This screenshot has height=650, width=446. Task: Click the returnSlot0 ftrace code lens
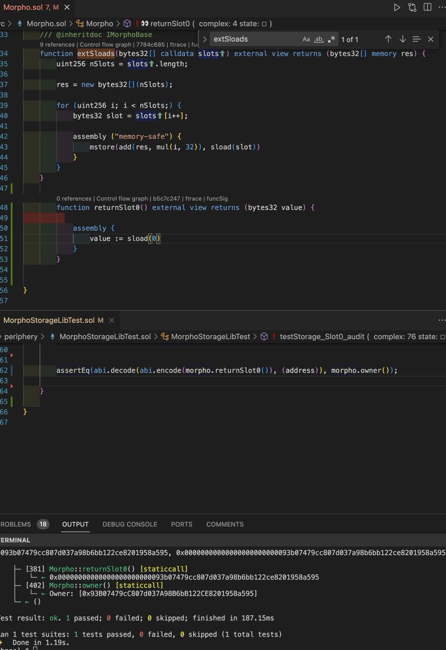(193, 199)
